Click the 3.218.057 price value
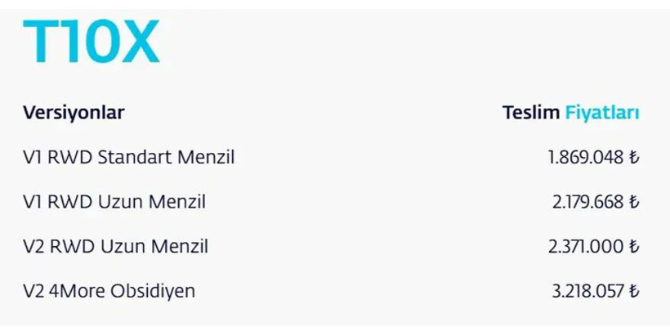The image size is (670, 336). 587,290
